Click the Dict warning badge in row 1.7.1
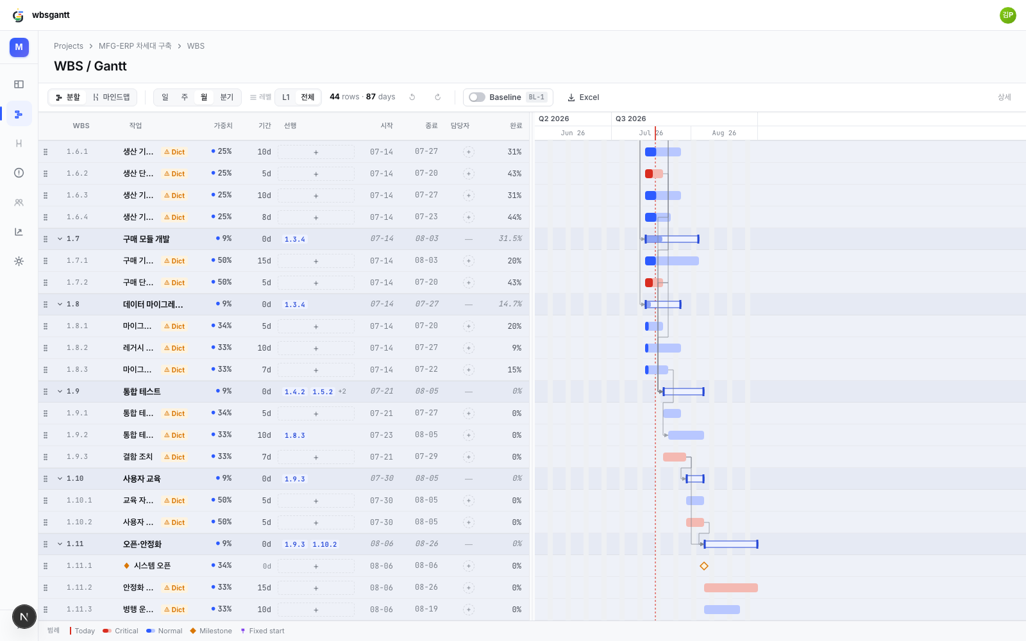Viewport: 1026px width, 641px height. click(x=174, y=261)
